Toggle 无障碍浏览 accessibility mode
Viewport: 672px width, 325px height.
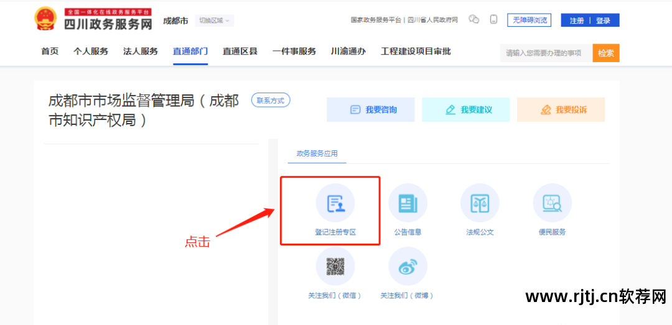529,21
